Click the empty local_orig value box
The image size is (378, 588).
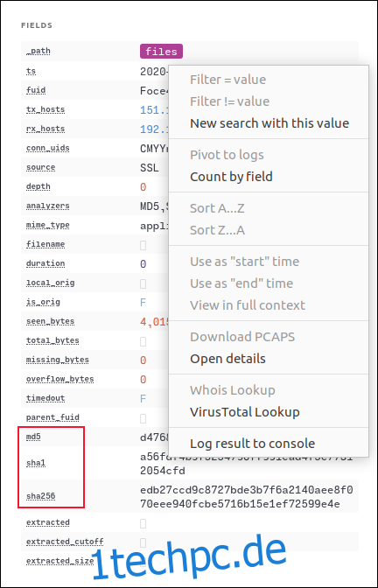[x=143, y=283]
